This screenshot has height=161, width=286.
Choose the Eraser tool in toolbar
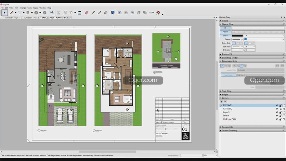point(86,13)
